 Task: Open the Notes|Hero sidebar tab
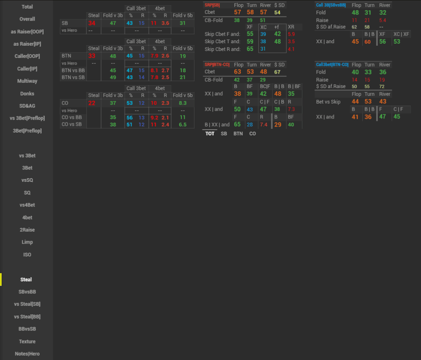[x=27, y=354]
